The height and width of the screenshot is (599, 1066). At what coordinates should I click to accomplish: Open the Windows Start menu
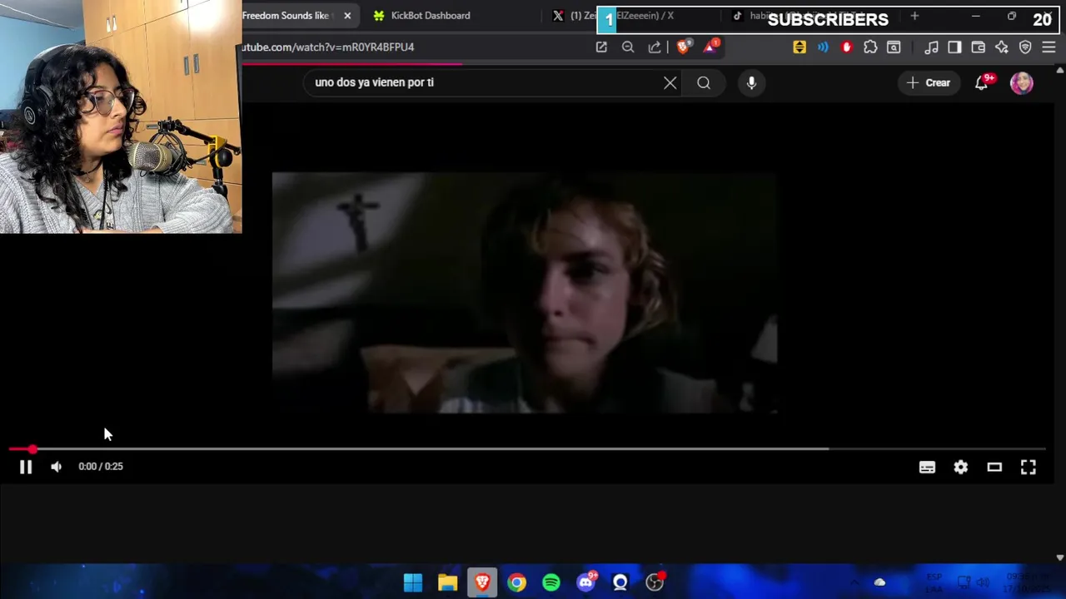(413, 582)
